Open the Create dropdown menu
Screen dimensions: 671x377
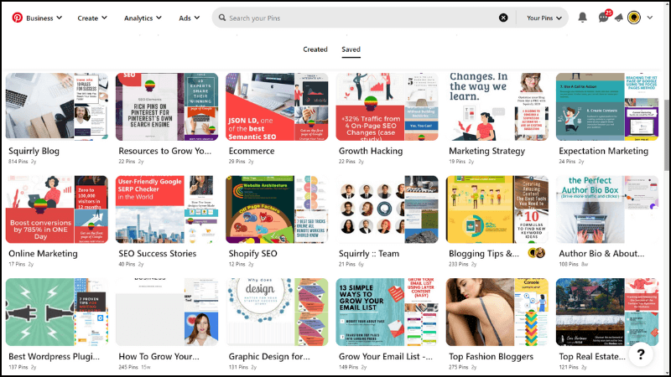tap(92, 18)
